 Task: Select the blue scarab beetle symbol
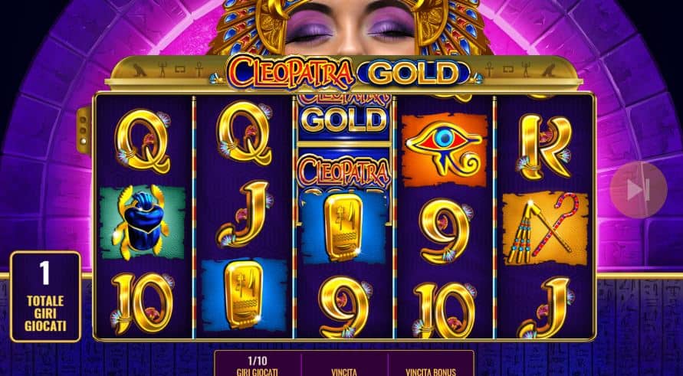tap(143, 222)
